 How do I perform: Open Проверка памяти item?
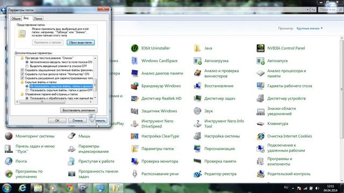pyautogui.click(x=215, y=161)
